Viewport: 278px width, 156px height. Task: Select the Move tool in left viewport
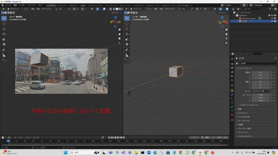4,29
